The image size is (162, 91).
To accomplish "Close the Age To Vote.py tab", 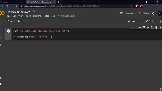I will coord(55,2).
